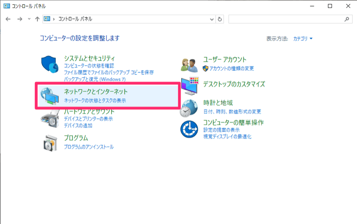
Task: Open the recent locations chevron dropdown
Action: [x=29, y=19]
